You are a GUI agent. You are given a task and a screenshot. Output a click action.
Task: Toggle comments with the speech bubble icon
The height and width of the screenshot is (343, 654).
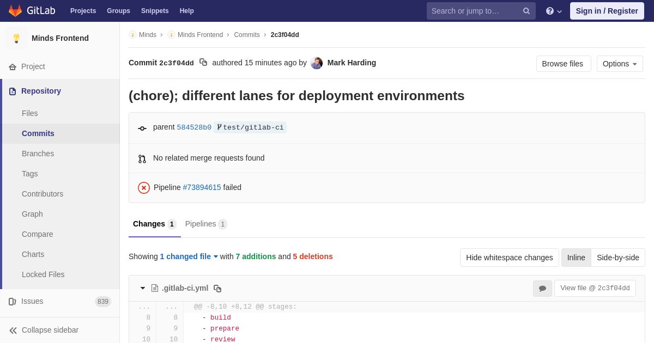(542, 289)
